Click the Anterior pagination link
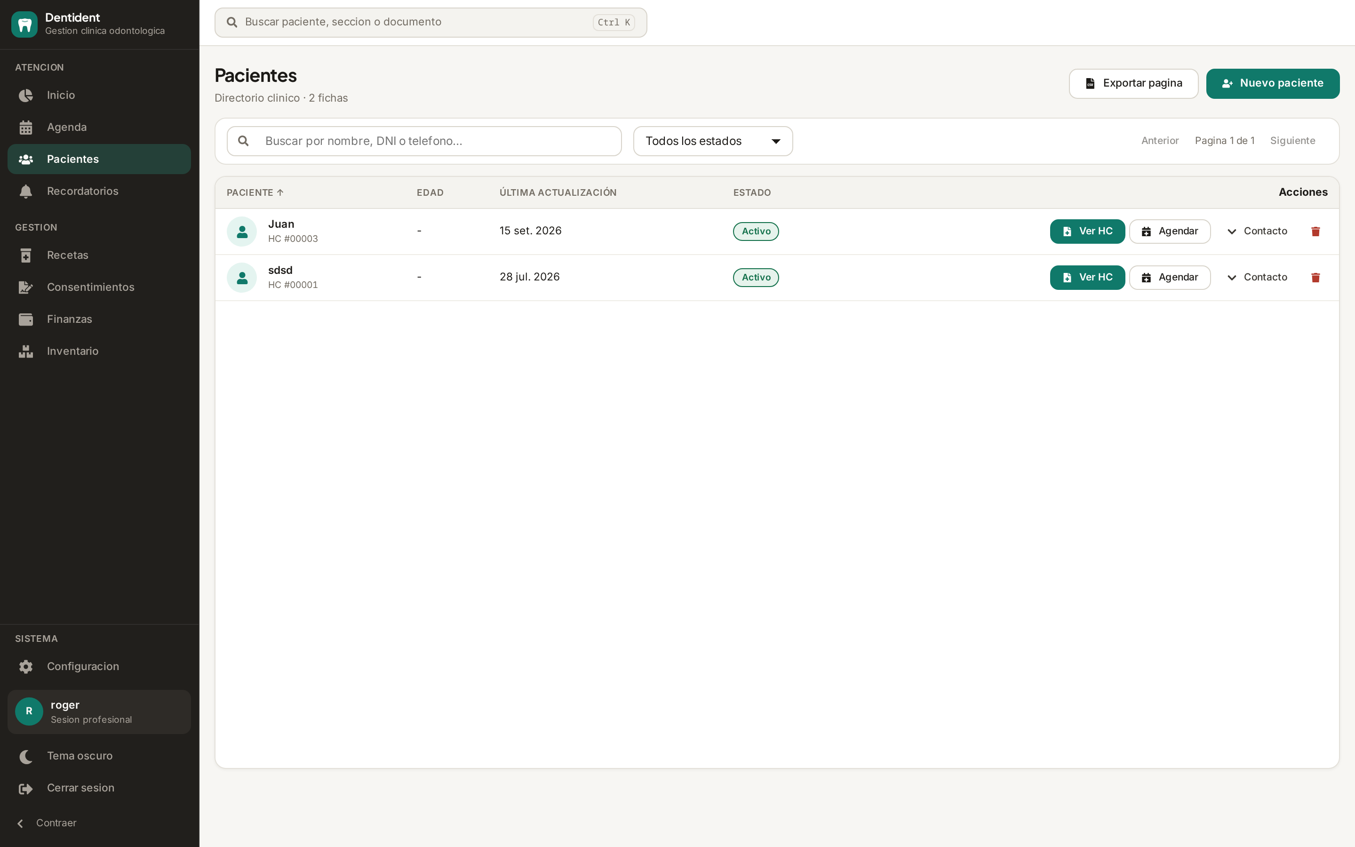This screenshot has width=1355, height=847. (x=1160, y=141)
